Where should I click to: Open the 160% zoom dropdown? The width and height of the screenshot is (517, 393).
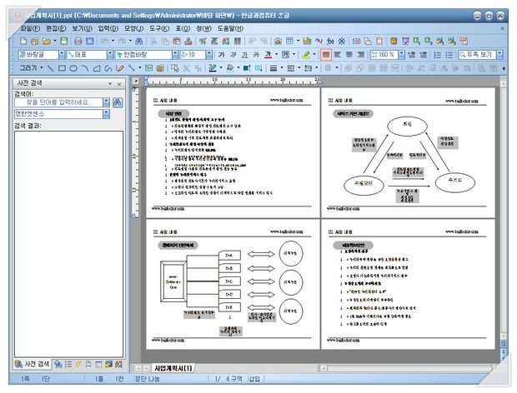click(x=400, y=54)
